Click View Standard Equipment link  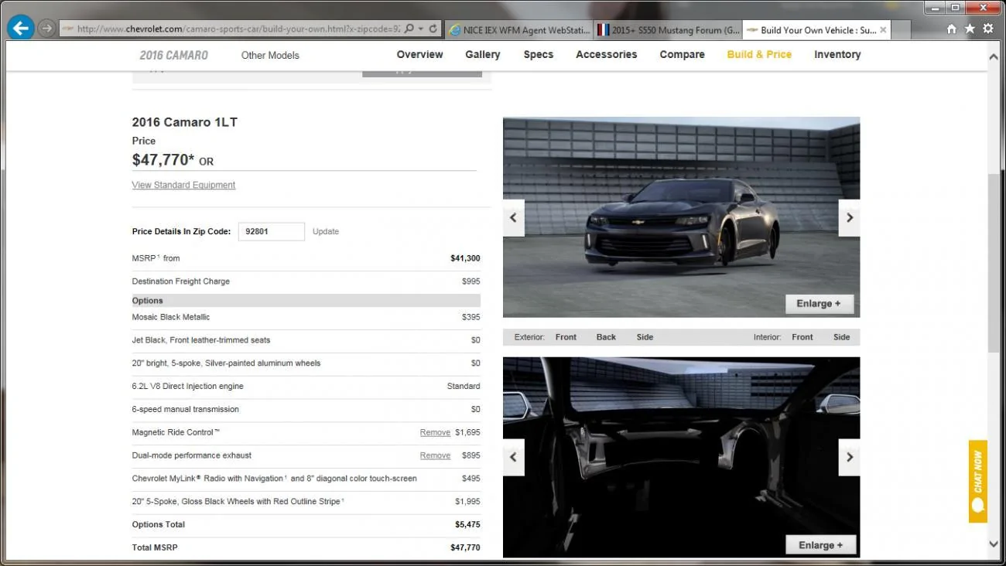pos(183,185)
